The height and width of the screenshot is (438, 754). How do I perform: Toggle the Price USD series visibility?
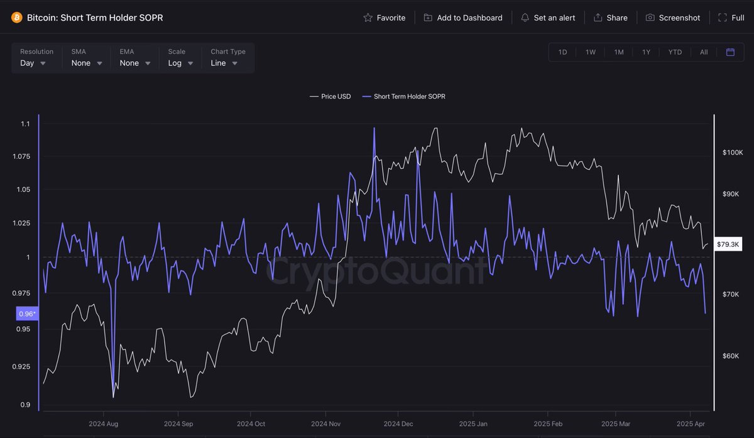pyautogui.click(x=330, y=96)
